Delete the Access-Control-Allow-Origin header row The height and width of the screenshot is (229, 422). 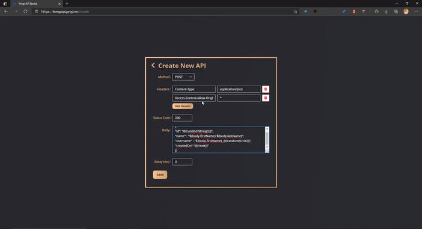tap(265, 98)
